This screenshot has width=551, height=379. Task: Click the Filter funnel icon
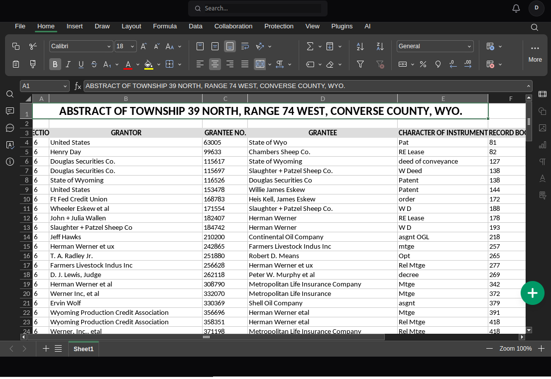click(360, 64)
